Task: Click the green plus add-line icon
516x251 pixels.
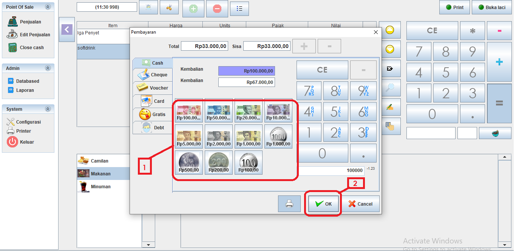Action: [193, 9]
